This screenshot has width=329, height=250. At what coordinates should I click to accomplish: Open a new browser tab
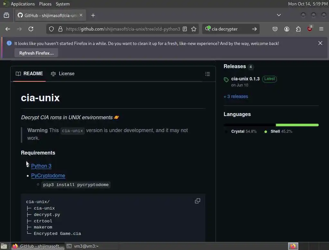click(x=93, y=15)
